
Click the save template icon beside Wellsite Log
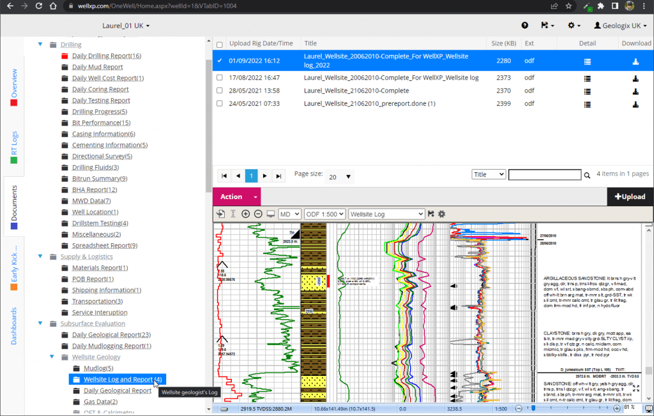click(431, 214)
